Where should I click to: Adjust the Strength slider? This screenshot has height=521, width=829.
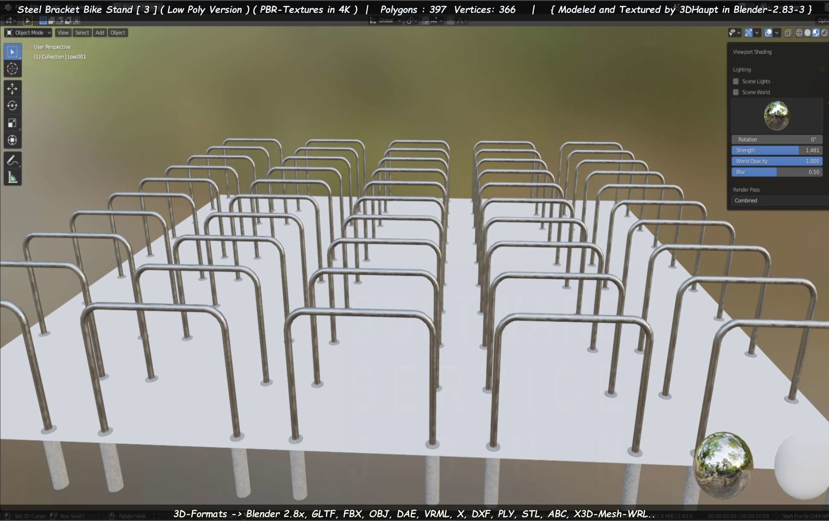[777, 150]
